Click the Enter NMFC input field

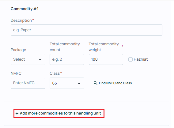(x=28, y=83)
